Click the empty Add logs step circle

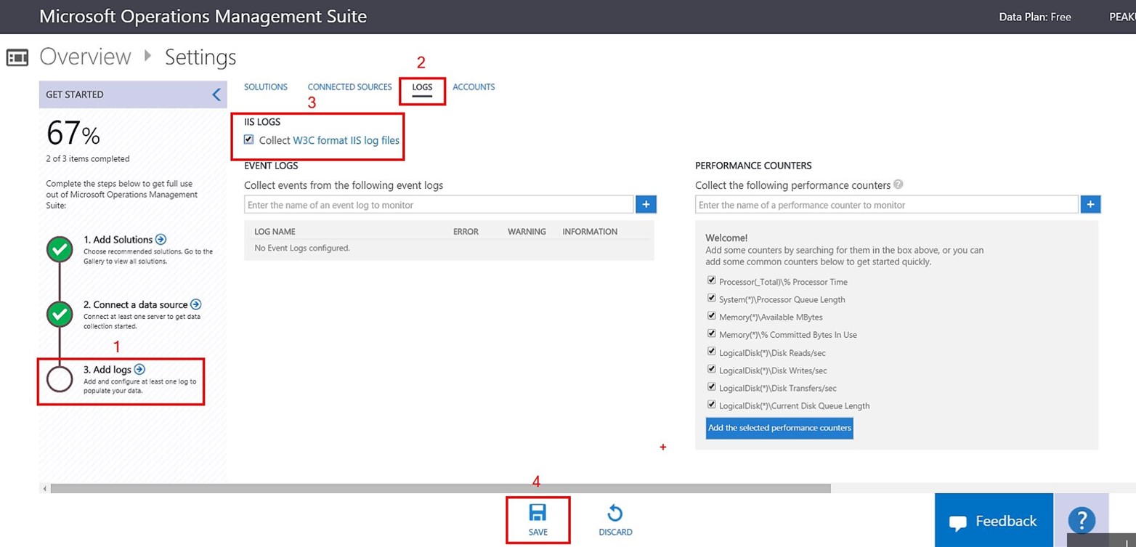(59, 379)
